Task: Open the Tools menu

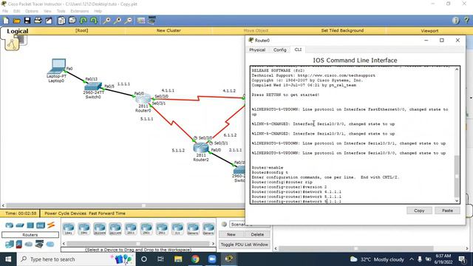Action: point(61,11)
